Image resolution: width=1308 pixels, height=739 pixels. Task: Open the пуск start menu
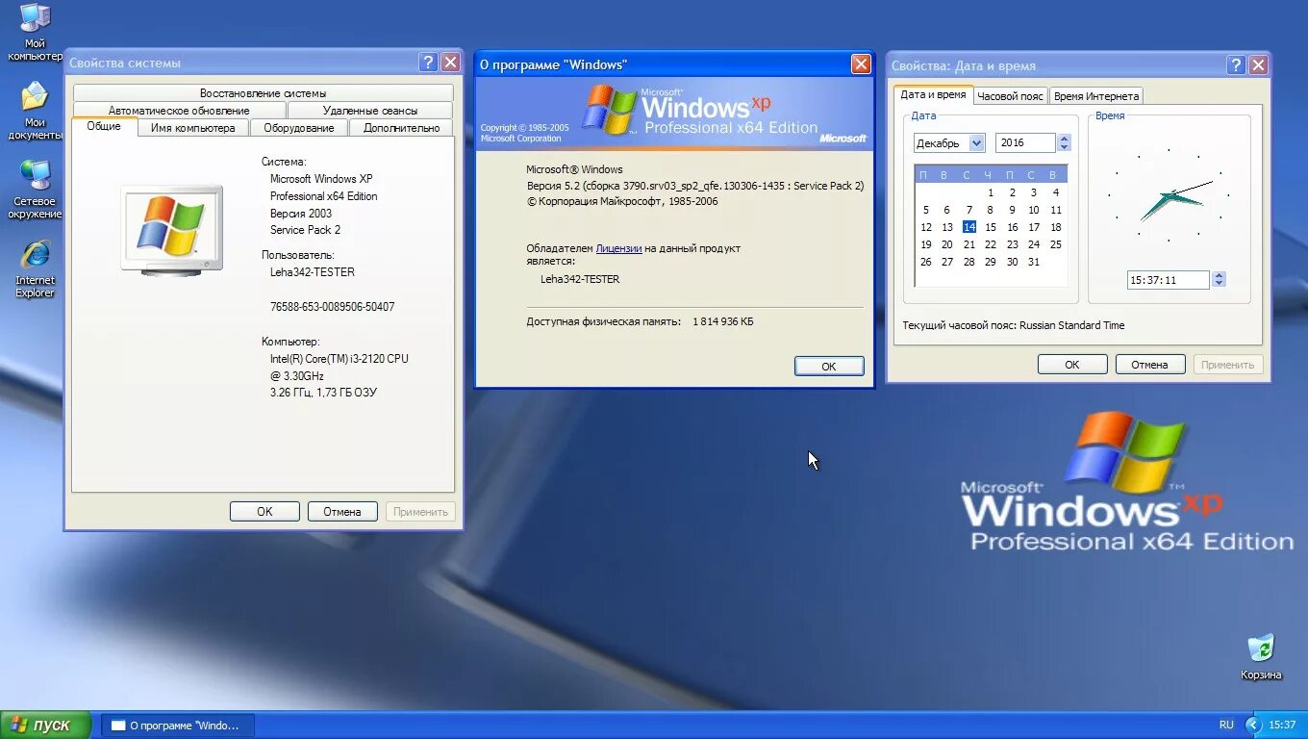(46, 725)
